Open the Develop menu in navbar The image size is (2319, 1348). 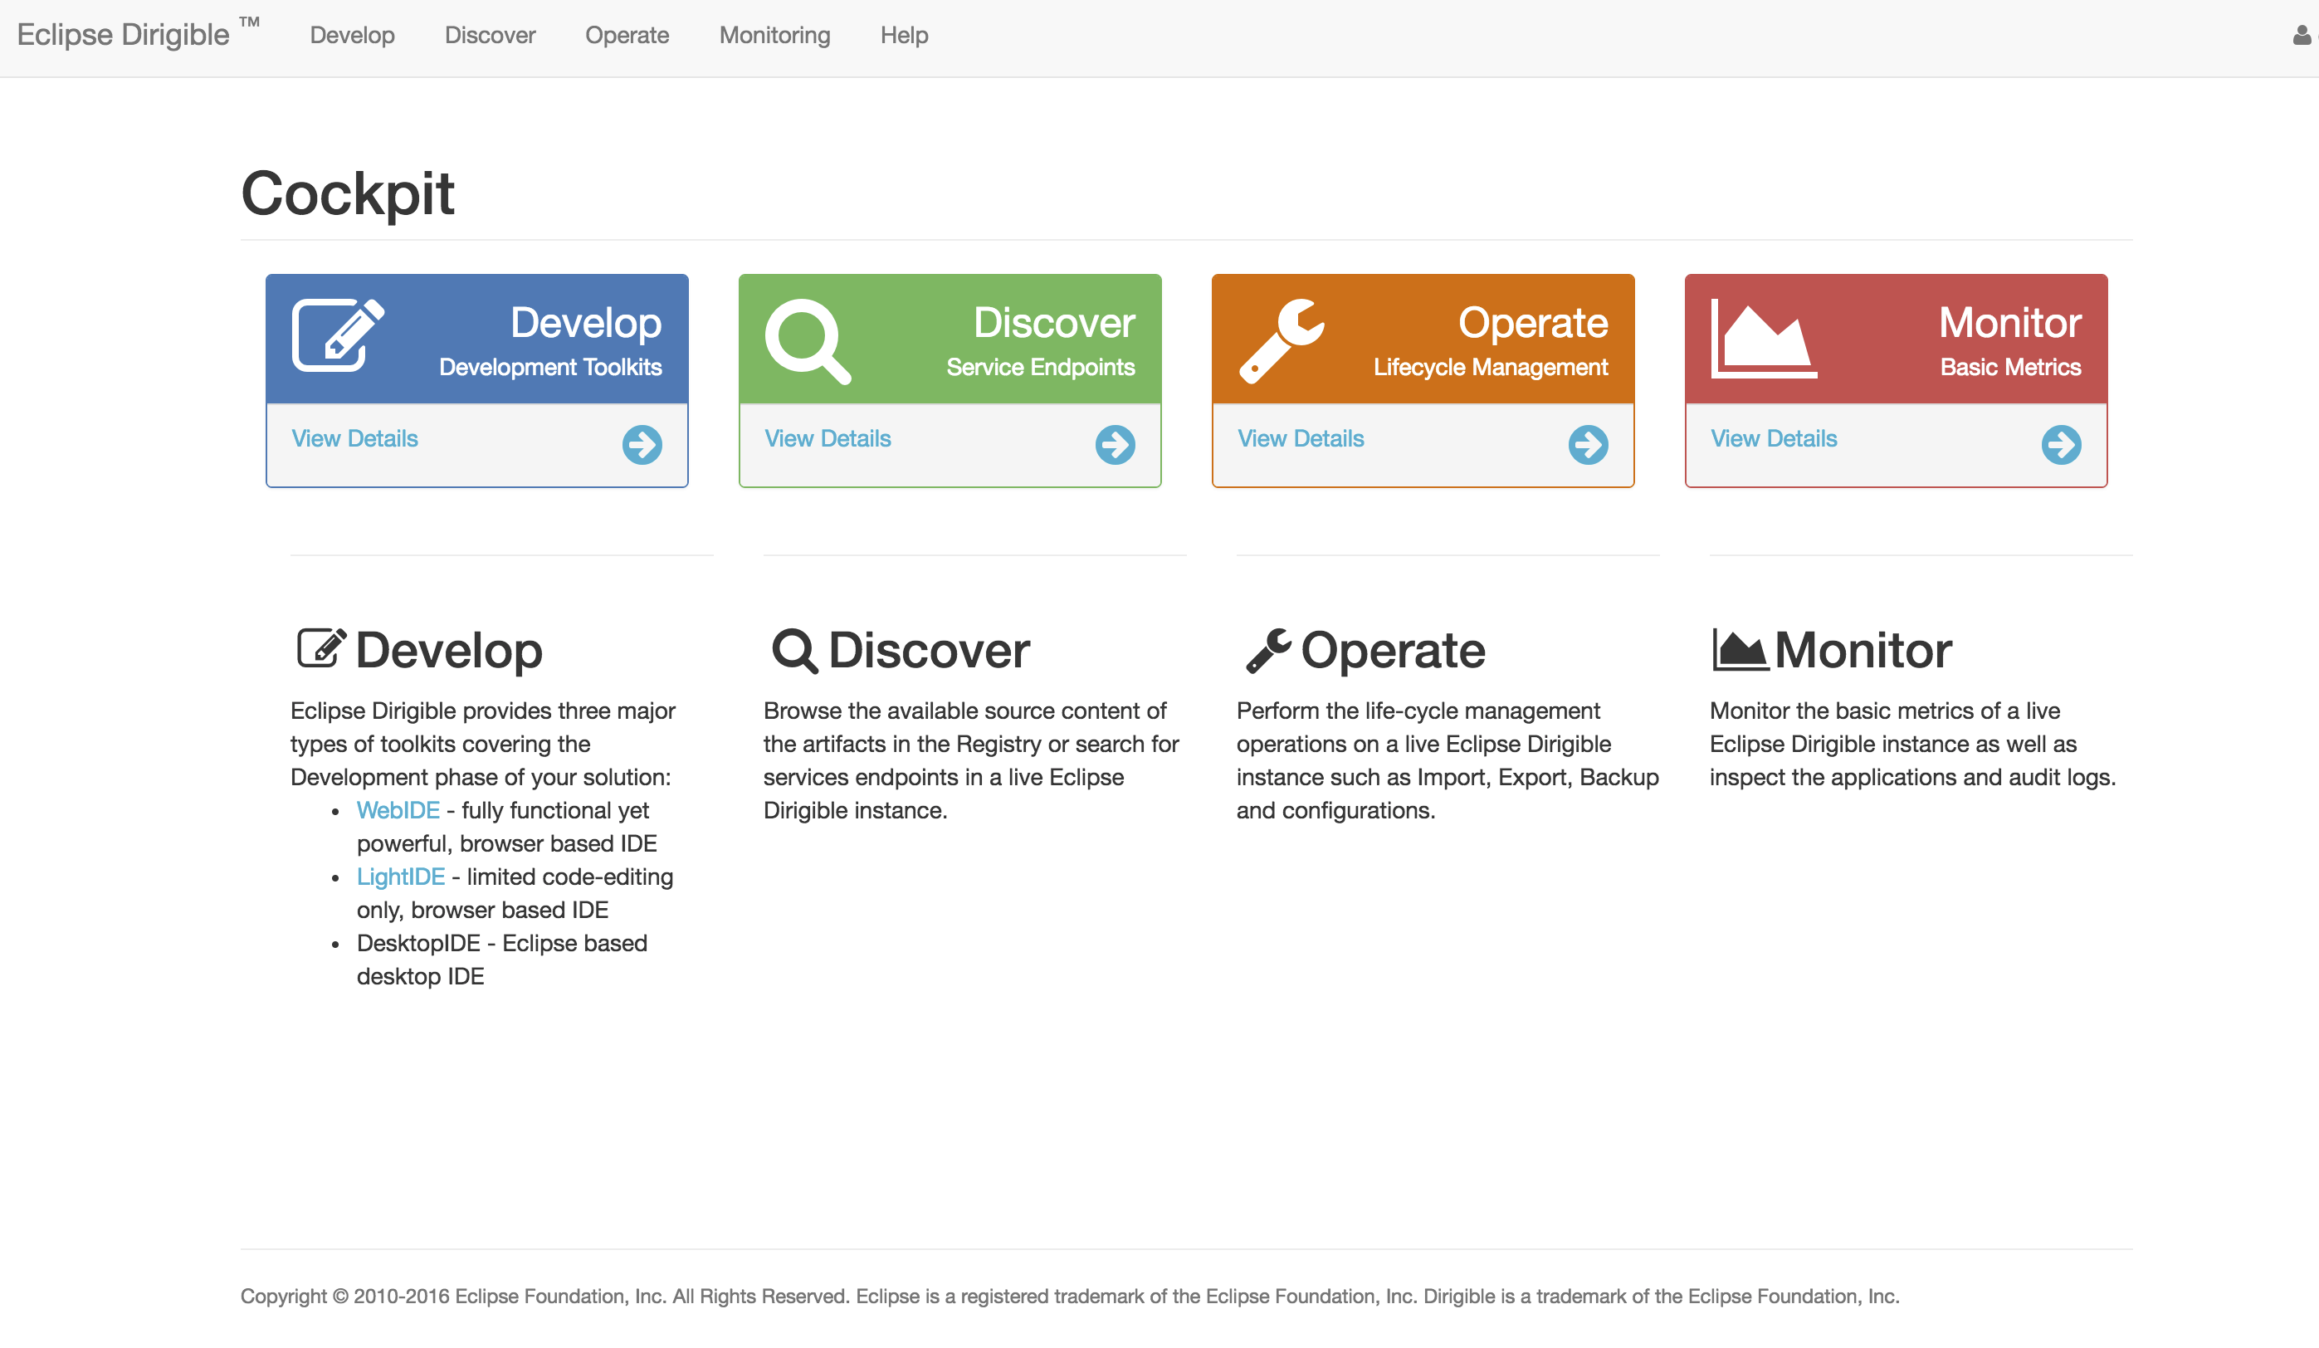(353, 35)
